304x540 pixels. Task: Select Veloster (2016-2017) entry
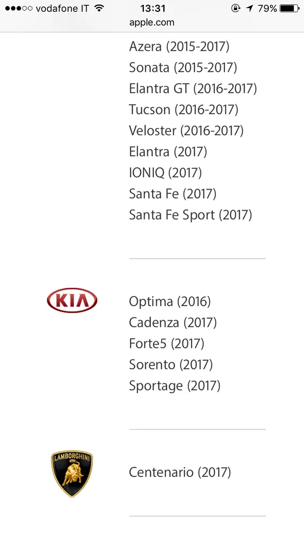186,131
